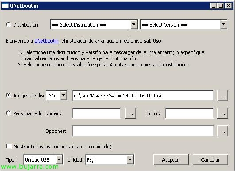Image resolution: width=235 pixels, height=171 pixels.
Task: Click the Initrd input field
Action: [x=189, y=113]
